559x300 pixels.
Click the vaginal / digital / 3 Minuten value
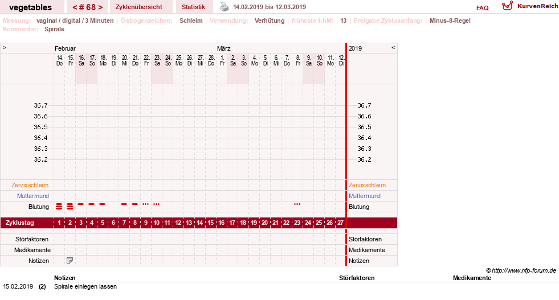click(75, 20)
